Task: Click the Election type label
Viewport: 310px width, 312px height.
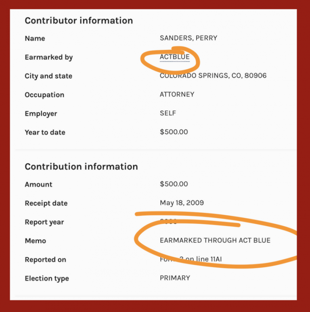Action: point(47,279)
